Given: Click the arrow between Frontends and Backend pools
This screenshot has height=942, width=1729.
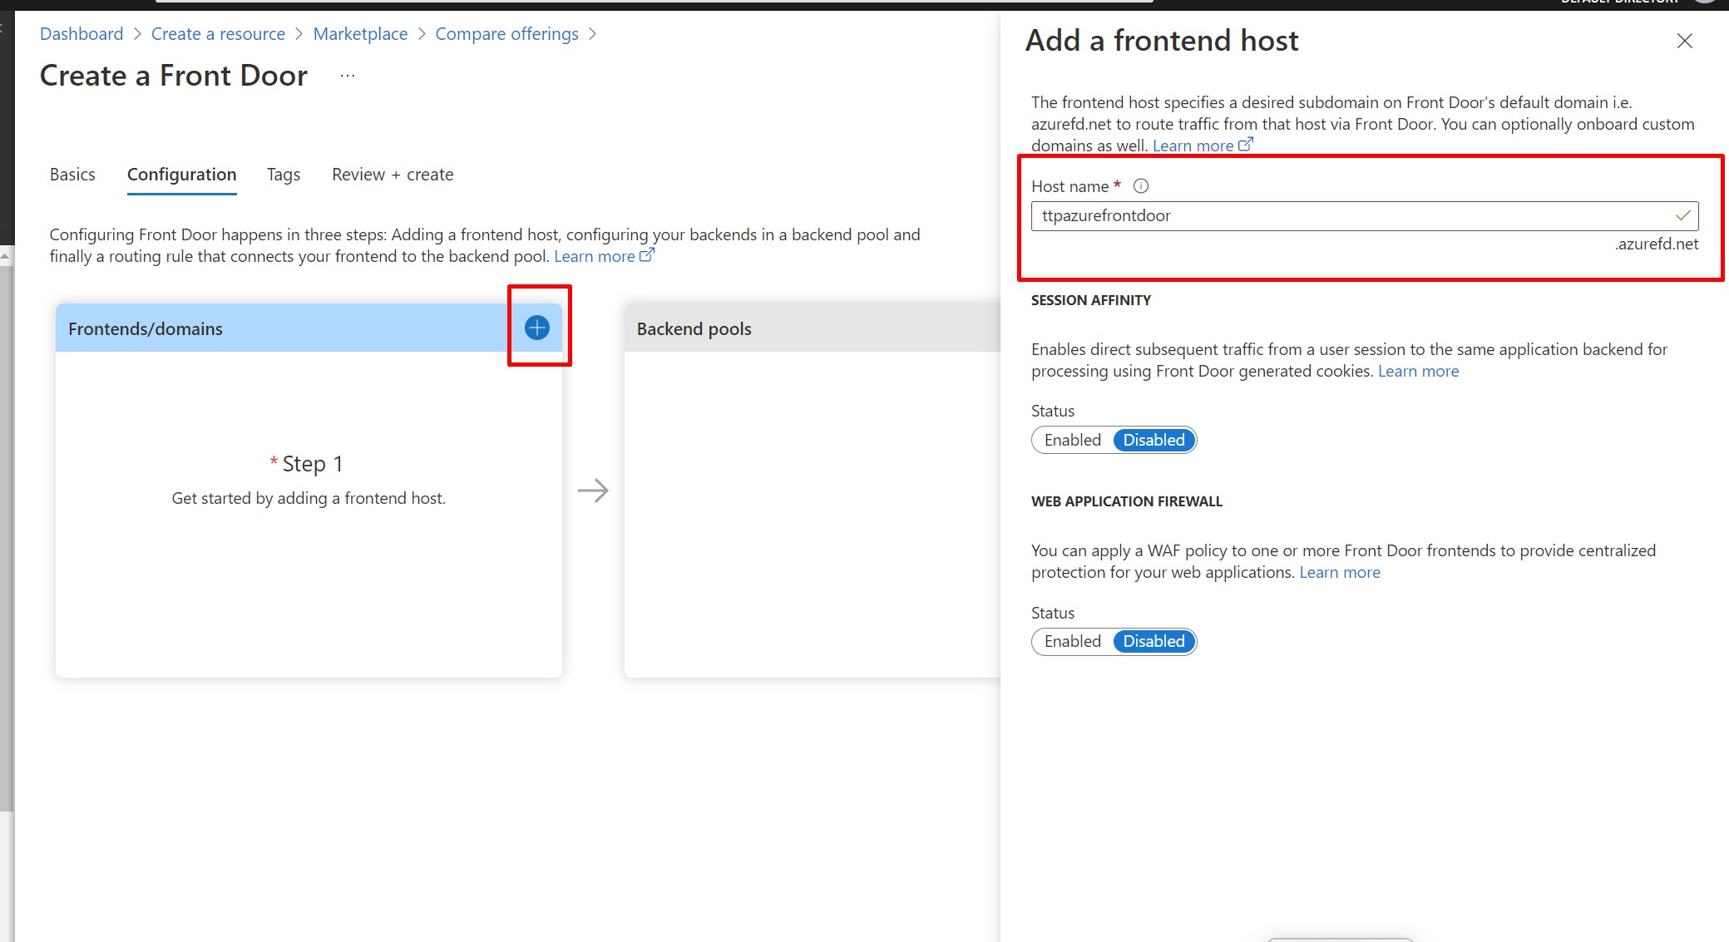Looking at the screenshot, I should 593,491.
